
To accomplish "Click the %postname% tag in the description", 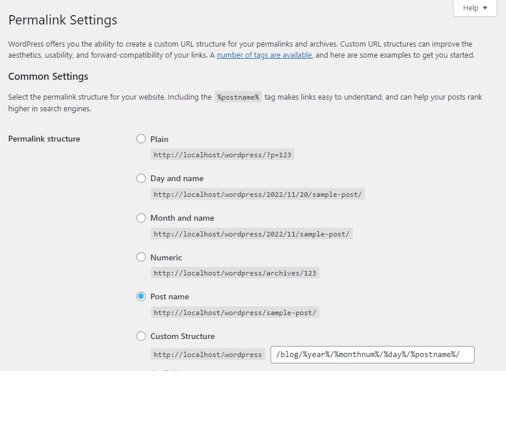I will coord(238,97).
